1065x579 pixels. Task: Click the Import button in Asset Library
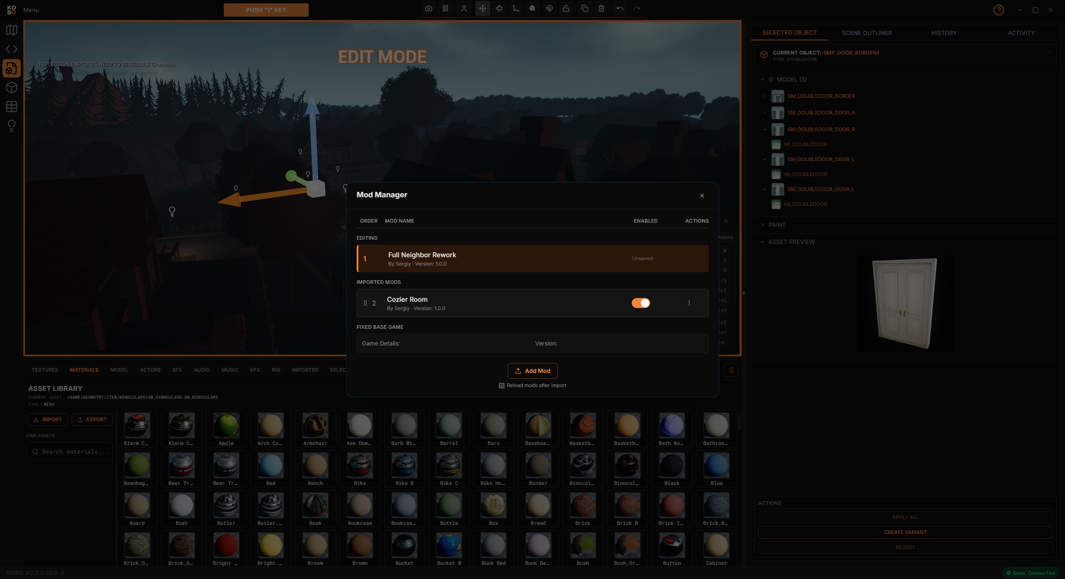[x=47, y=420]
